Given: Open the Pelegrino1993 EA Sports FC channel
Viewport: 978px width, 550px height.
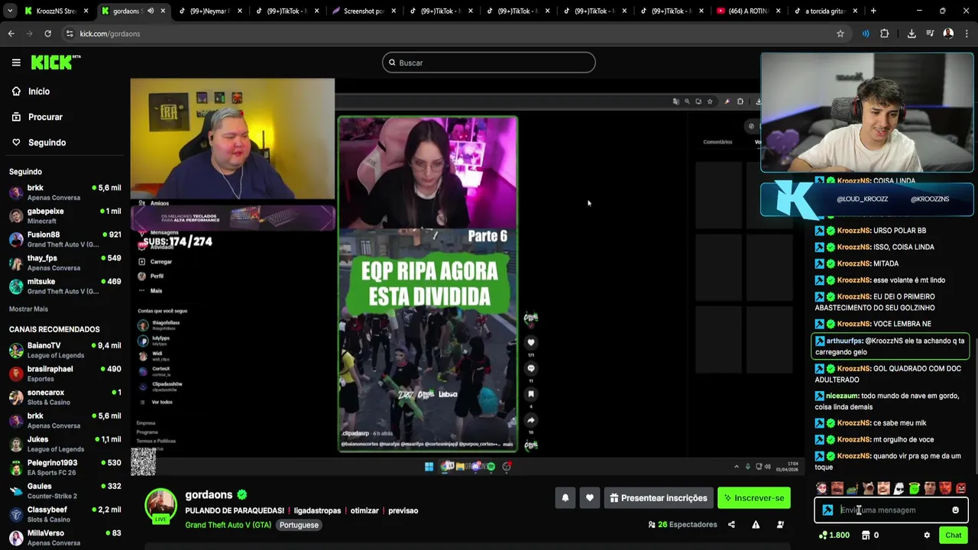Looking at the screenshot, I should [x=65, y=467].
